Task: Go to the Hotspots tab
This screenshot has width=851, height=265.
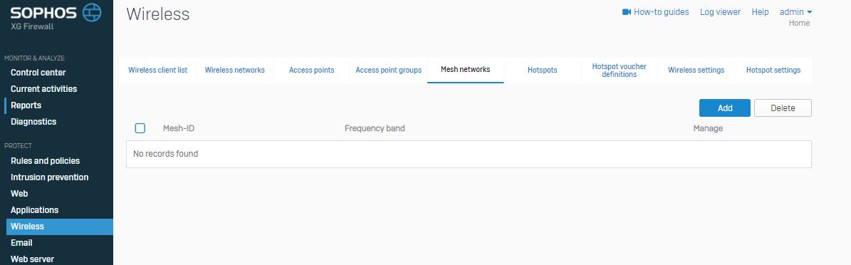Action: [x=542, y=70]
